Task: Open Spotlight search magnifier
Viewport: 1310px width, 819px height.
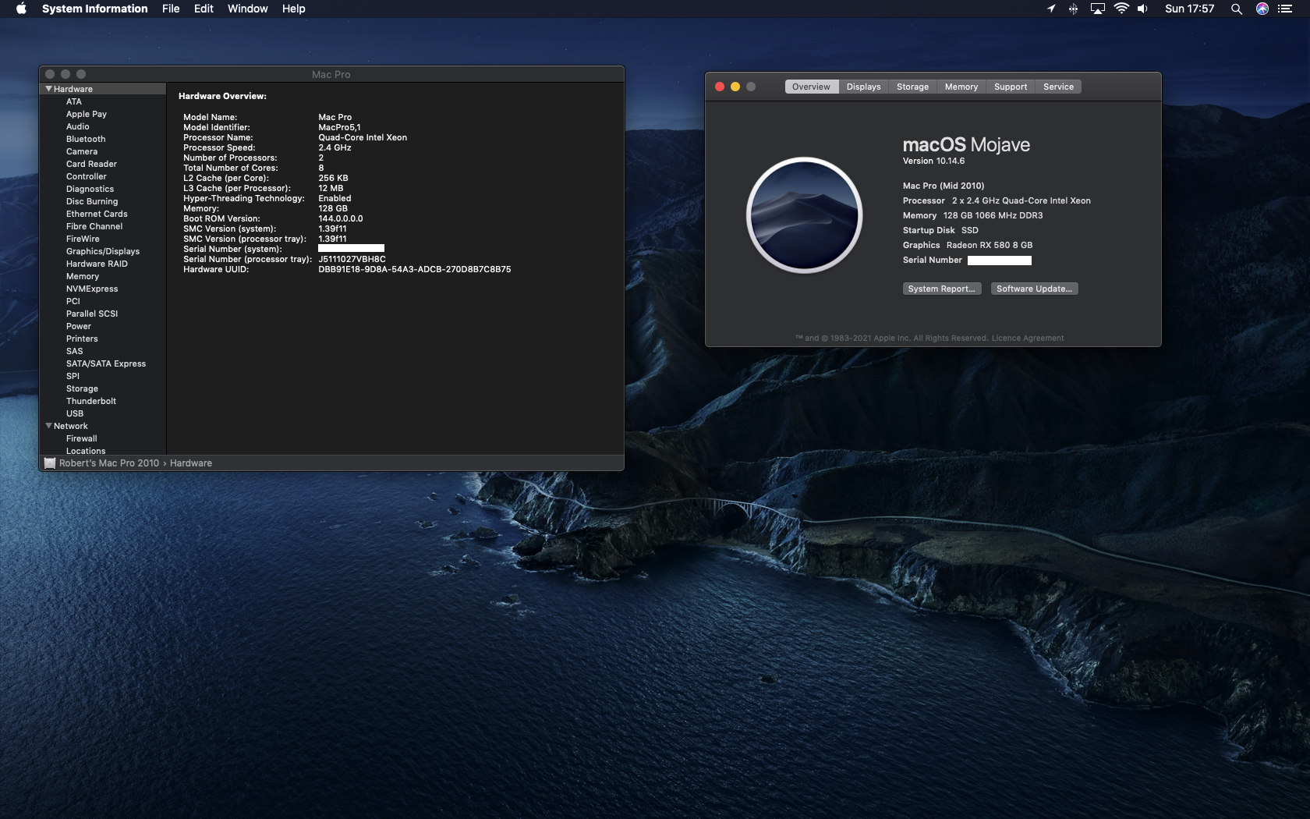Action: click(x=1236, y=9)
